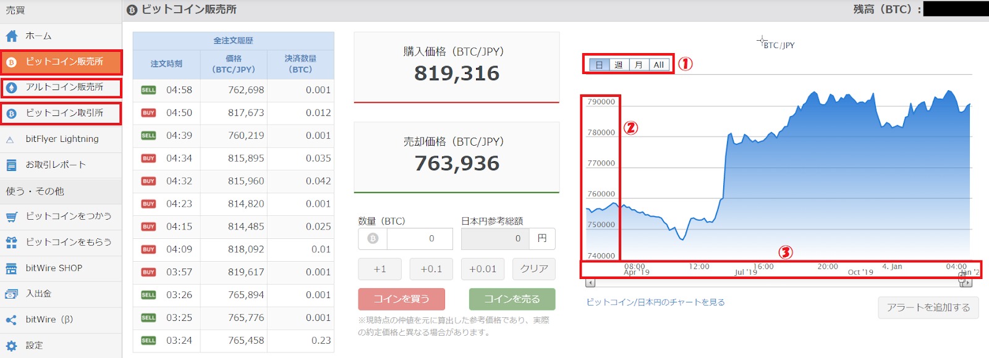The height and width of the screenshot is (358, 989).
Task: Open bitFlyer Lightning menu item
Action: pyautogui.click(x=61, y=139)
